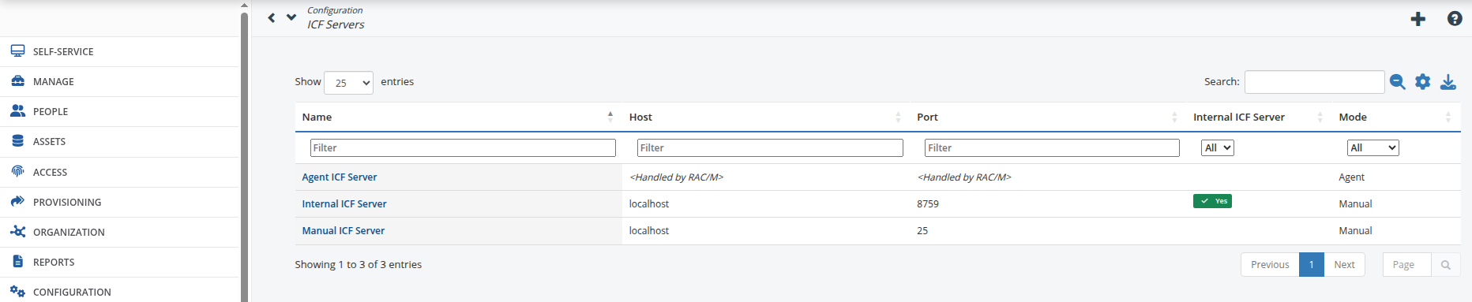Screen dimensions: 1472x302
Task: Click the Search input field
Action: coord(1314,82)
